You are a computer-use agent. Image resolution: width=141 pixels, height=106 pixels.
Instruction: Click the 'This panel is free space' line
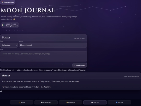coord(40,81)
